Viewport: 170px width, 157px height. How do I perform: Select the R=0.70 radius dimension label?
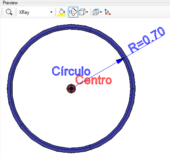tap(146, 40)
